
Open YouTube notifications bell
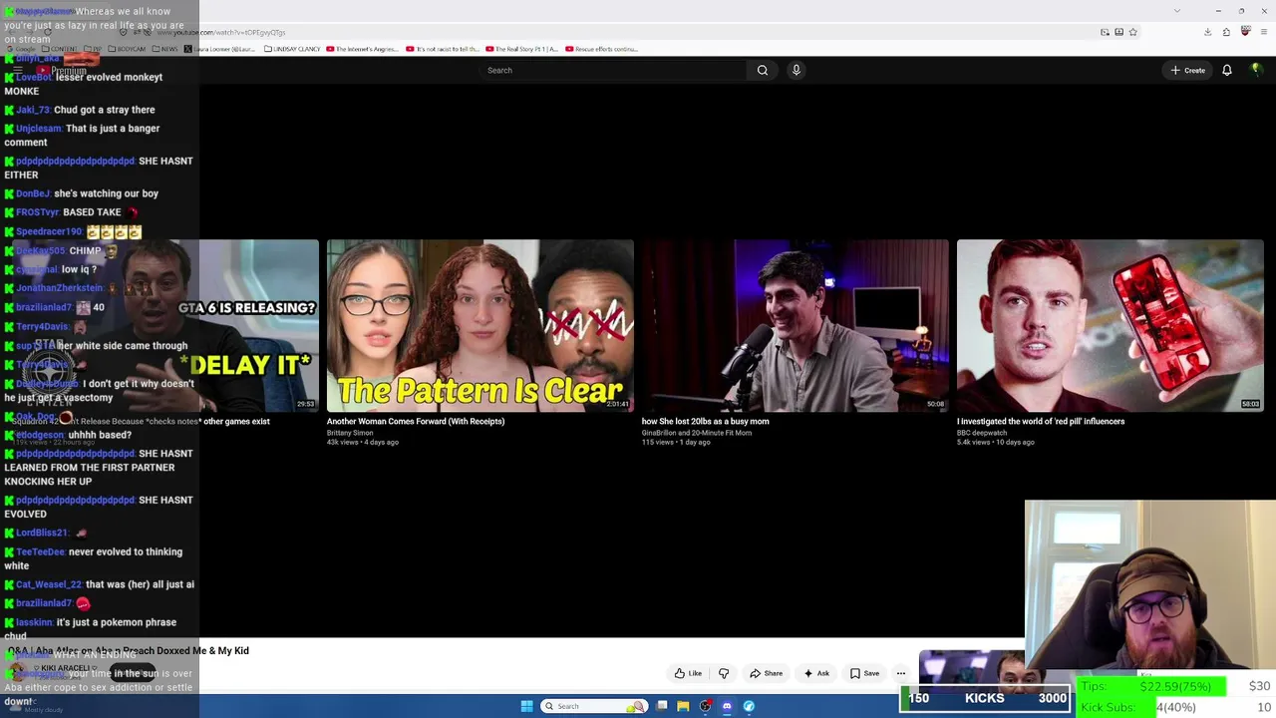point(1227,70)
